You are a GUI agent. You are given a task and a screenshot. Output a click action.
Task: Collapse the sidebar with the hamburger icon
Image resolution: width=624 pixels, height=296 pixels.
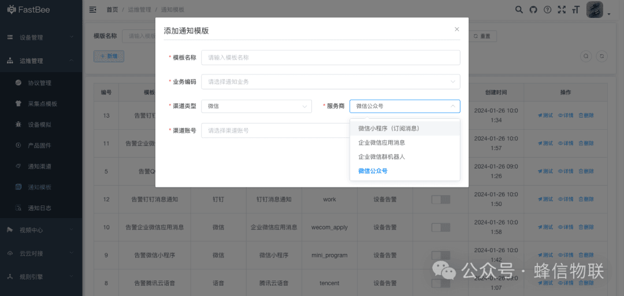click(92, 10)
